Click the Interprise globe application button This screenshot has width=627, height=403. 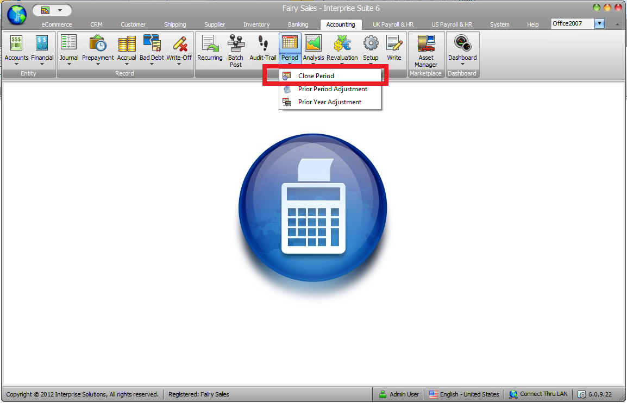(x=17, y=15)
